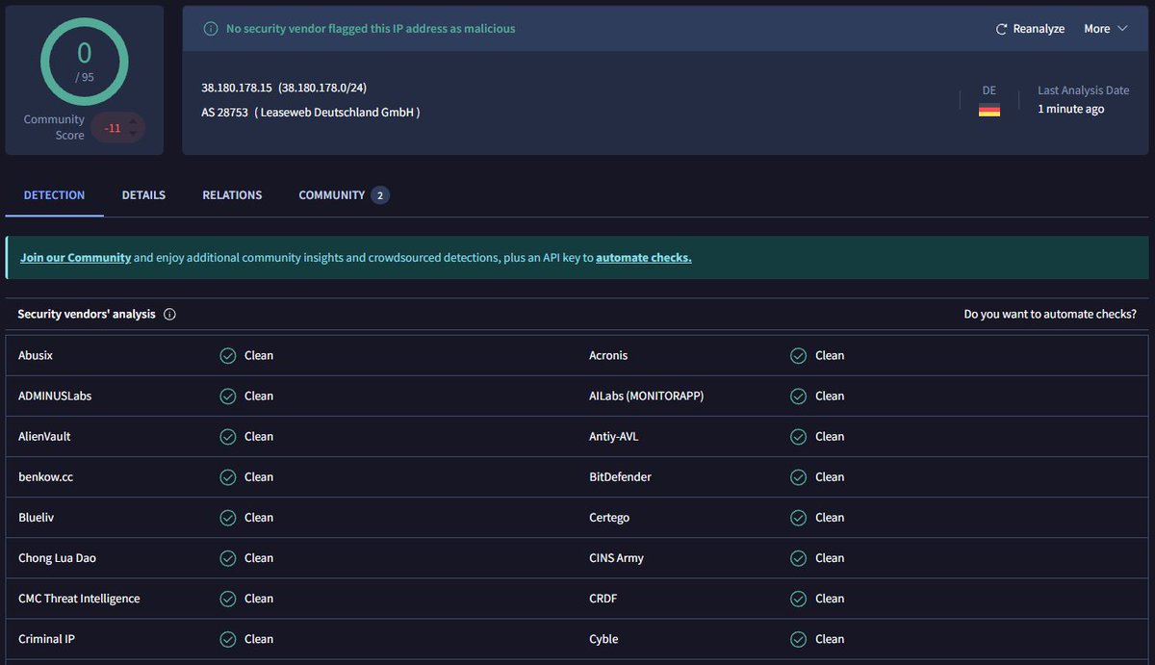This screenshot has width=1155, height=665.
Task: Switch to the Detection tab
Action: pyautogui.click(x=55, y=195)
